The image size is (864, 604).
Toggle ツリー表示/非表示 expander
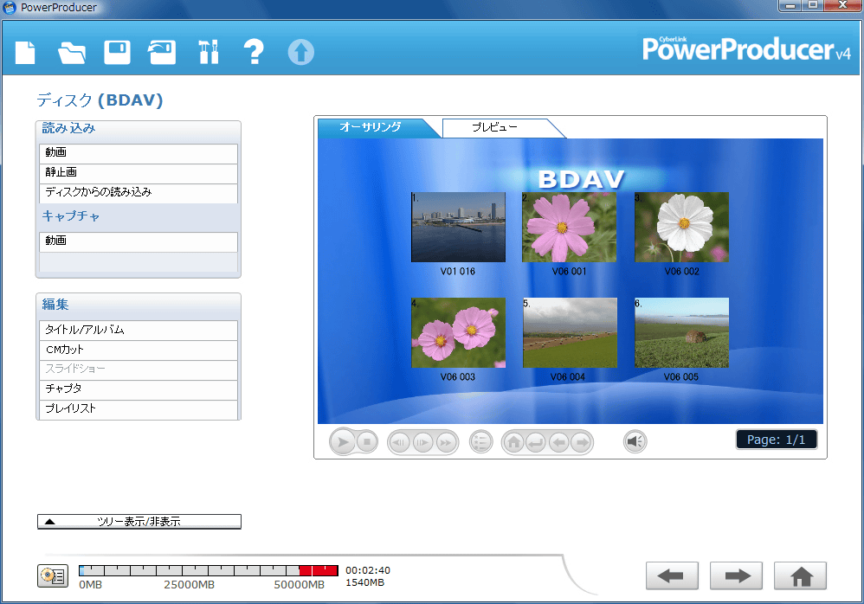click(139, 522)
